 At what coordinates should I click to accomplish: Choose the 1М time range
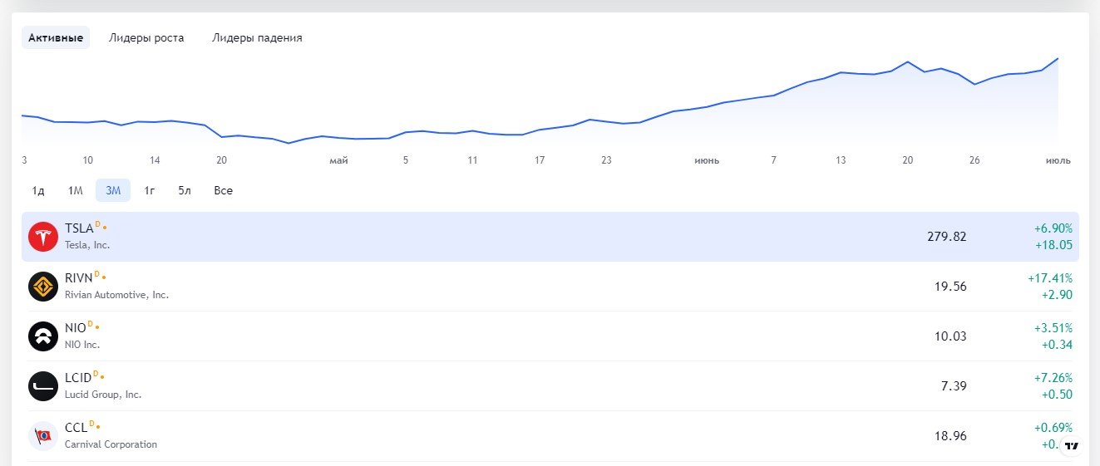tap(75, 190)
